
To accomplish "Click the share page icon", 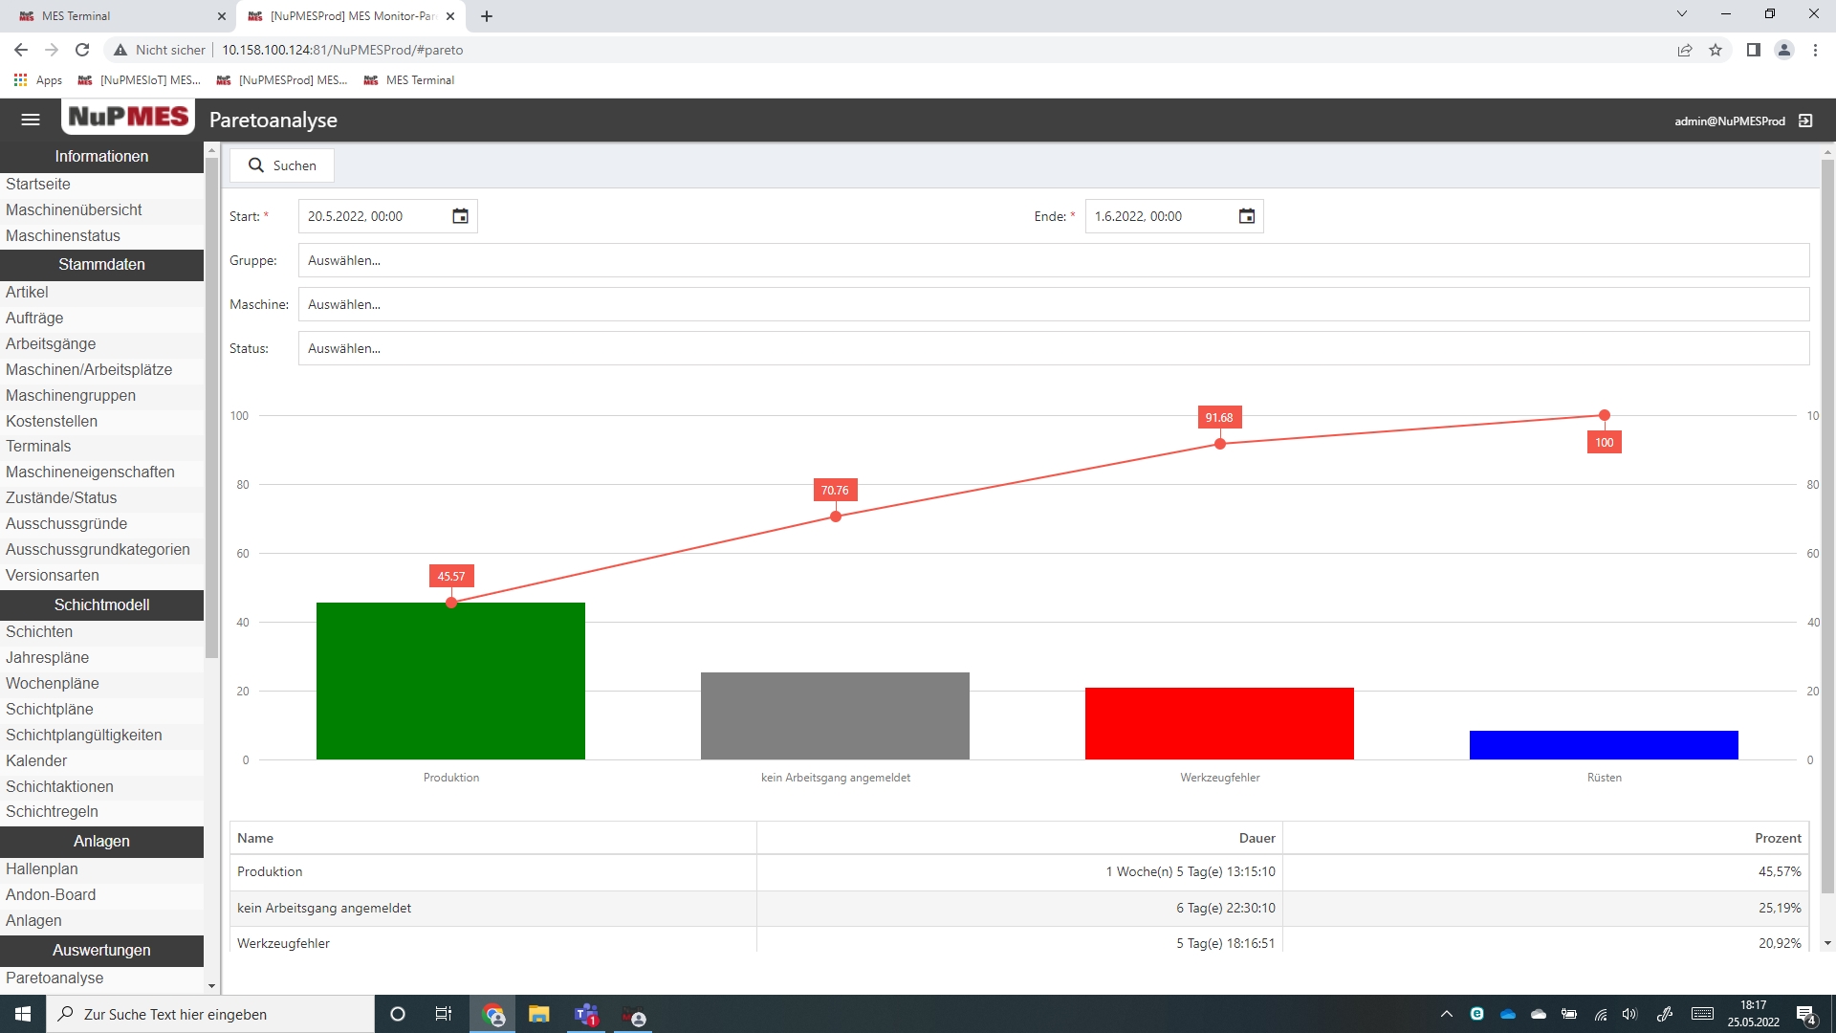I will coord(1685,50).
